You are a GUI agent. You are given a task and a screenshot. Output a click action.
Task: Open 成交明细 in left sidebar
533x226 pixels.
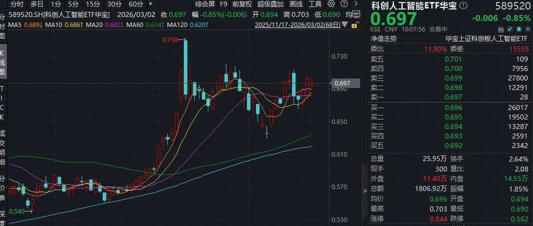[3, 147]
